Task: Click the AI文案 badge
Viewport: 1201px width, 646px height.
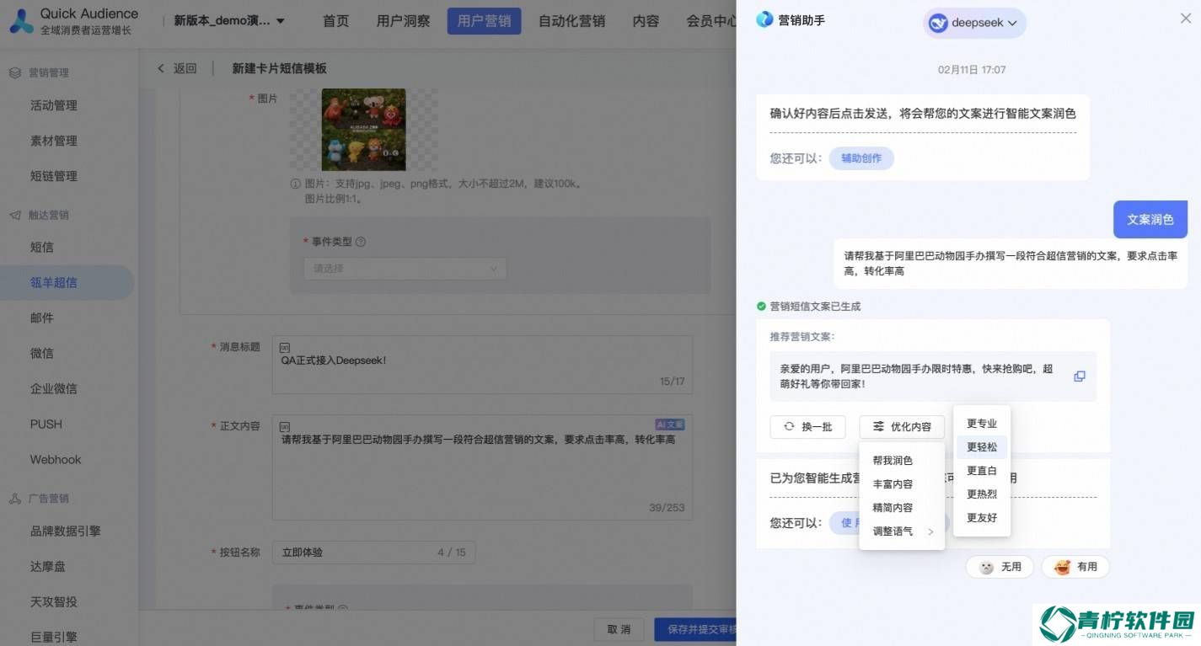Action: 670,424
